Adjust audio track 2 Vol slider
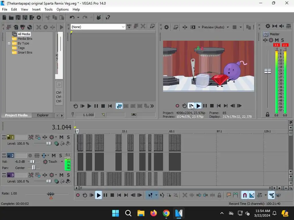The height and width of the screenshot is (220, 294). [x=32, y=162]
